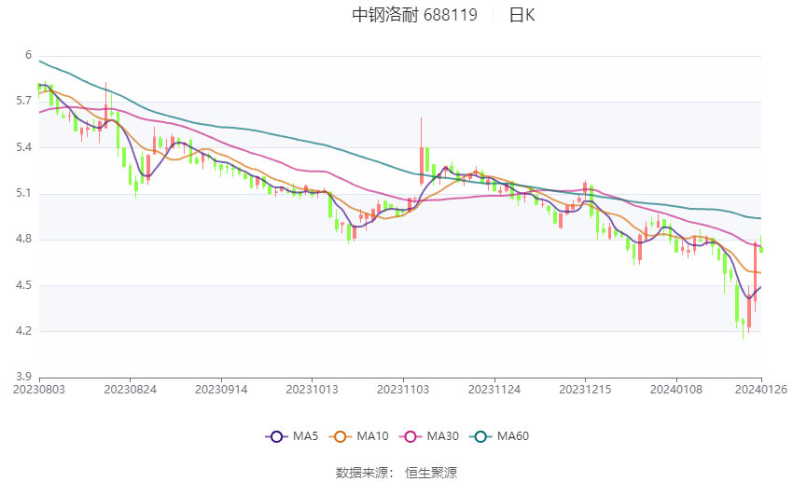Image resolution: width=793 pixels, height=482 pixels.
Task: Click y-axis value 6
Action: click(x=28, y=55)
